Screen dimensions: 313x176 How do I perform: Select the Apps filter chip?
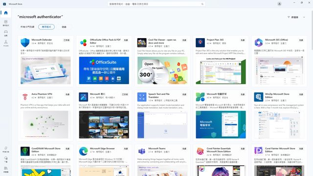(46, 27)
